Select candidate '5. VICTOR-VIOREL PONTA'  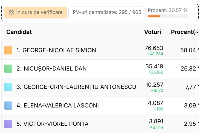[x=53, y=124]
